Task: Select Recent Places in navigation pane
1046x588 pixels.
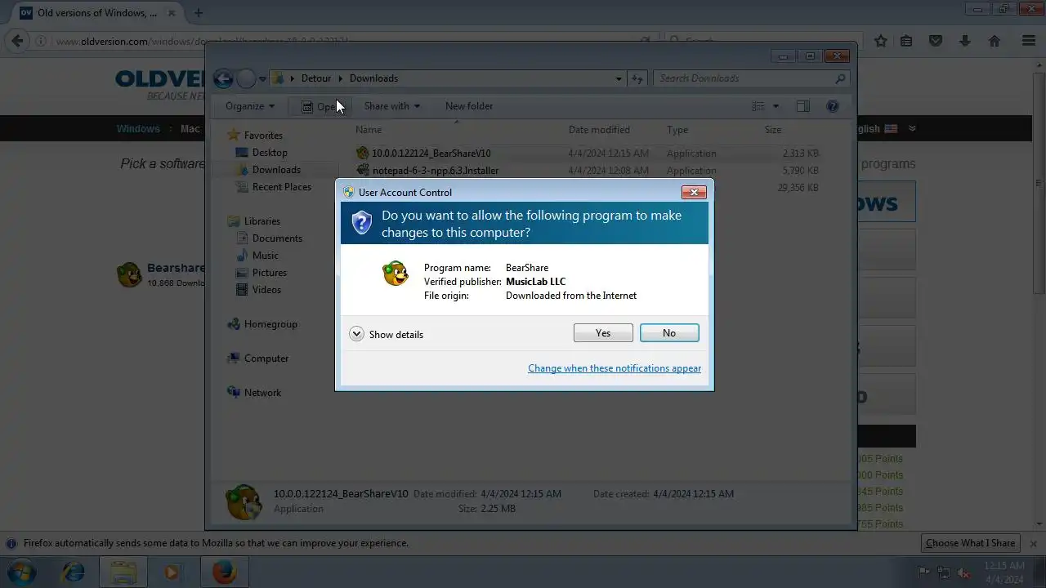Action: pos(282,187)
